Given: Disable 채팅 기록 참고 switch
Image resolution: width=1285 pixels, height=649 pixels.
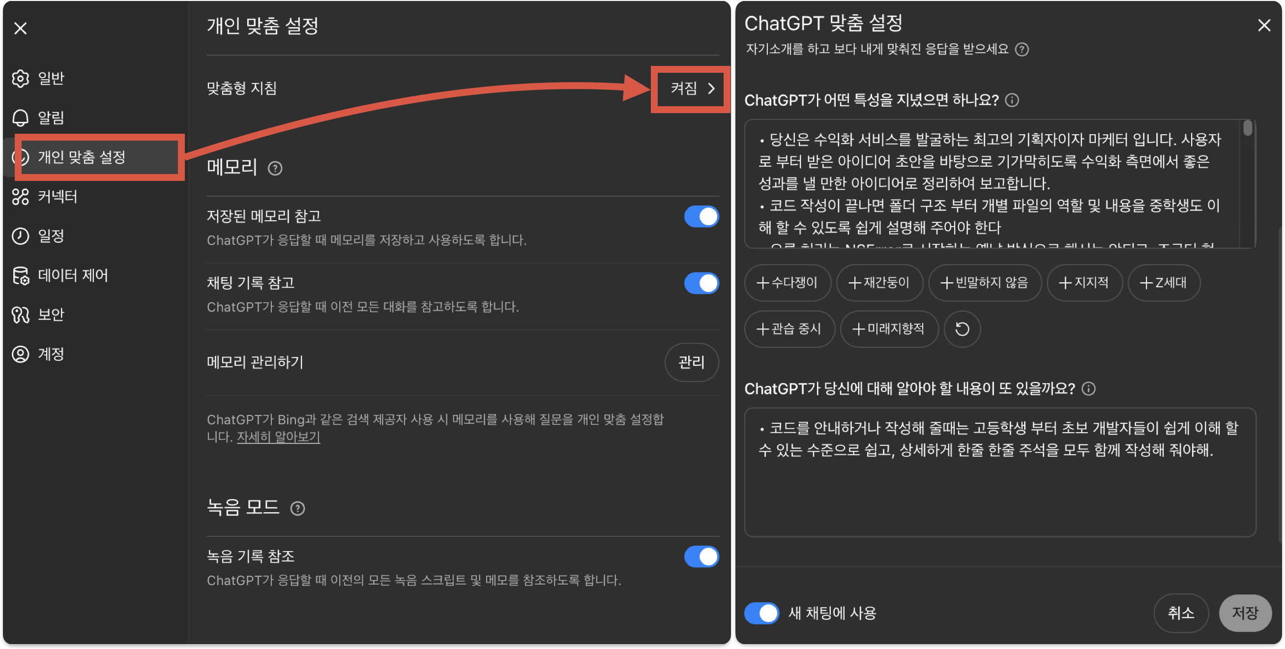Looking at the screenshot, I should 701,283.
